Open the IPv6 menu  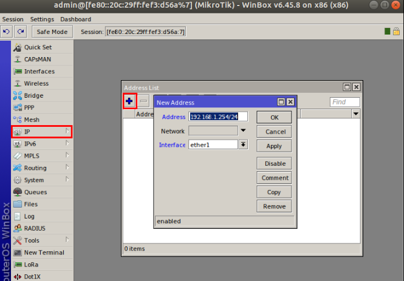[43, 144]
